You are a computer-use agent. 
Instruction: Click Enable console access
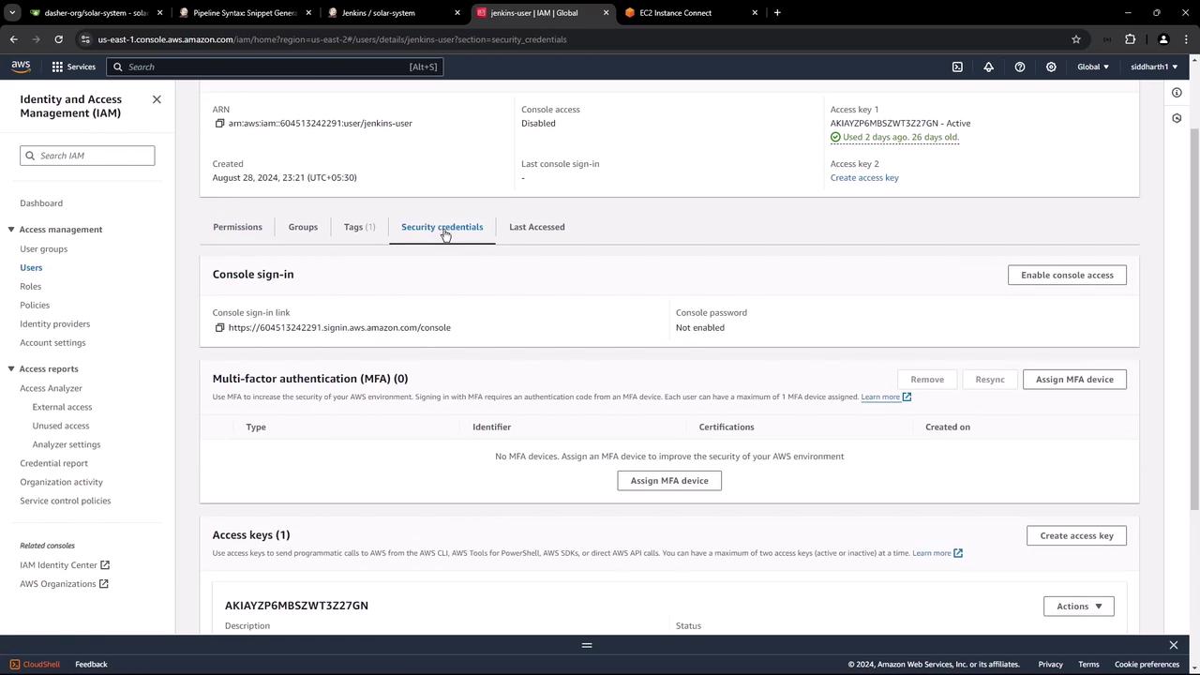tap(1067, 275)
